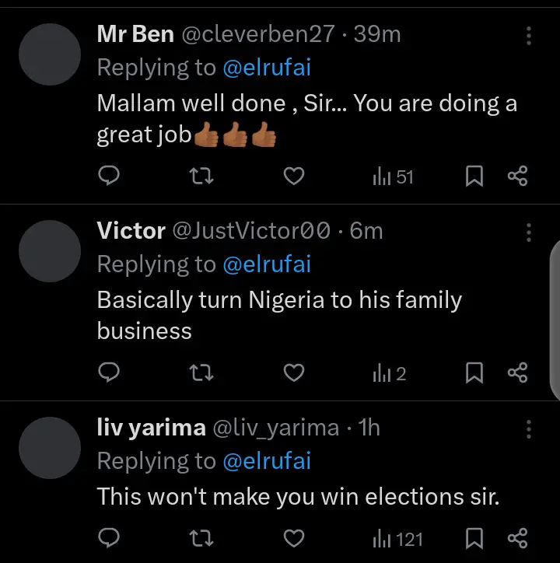Retweet Victor's tweet
560x563 pixels.
[201, 374]
